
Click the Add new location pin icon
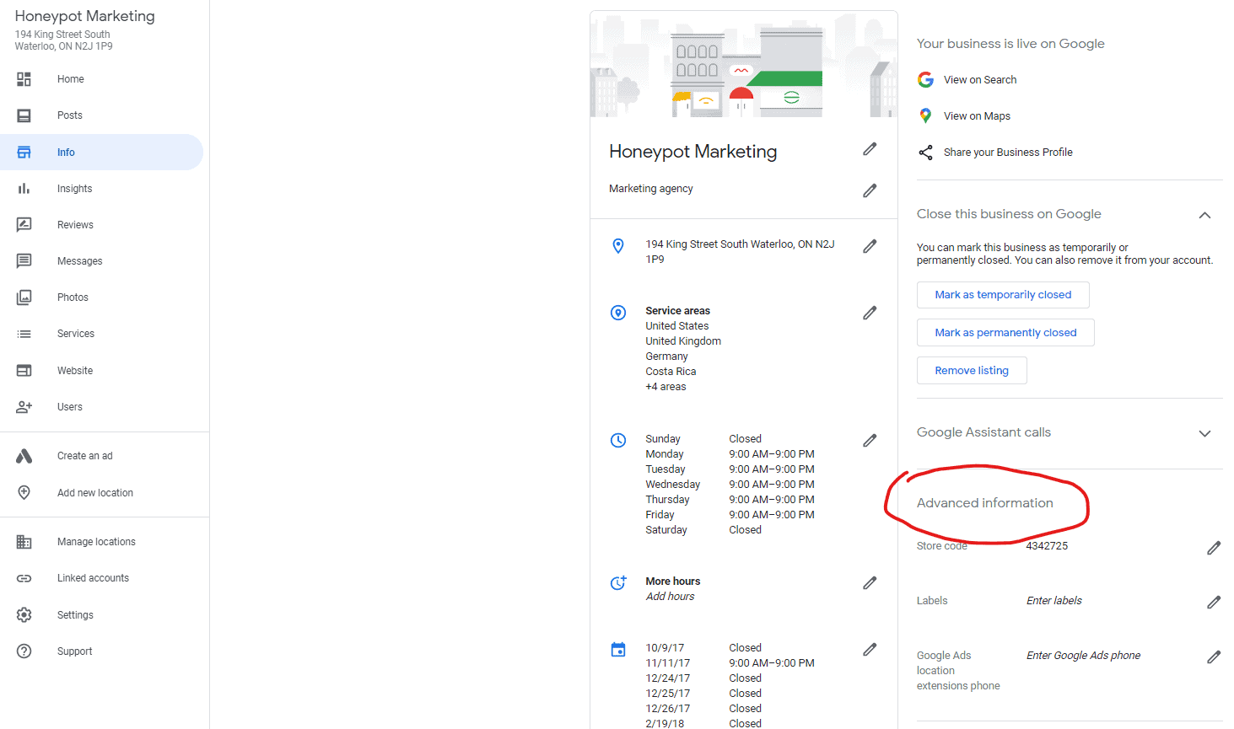point(24,493)
